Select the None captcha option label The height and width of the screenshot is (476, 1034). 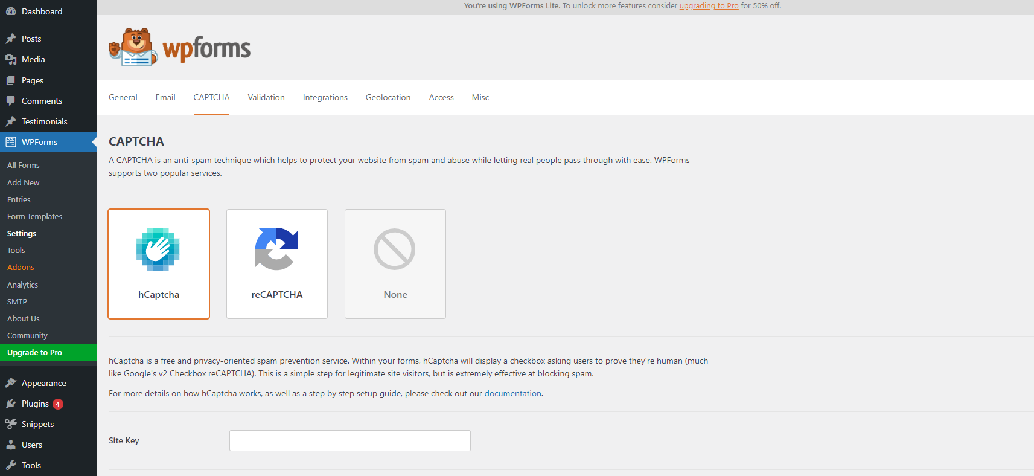395,295
